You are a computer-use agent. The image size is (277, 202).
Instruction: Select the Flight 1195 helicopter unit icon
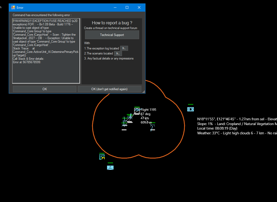[137, 111]
